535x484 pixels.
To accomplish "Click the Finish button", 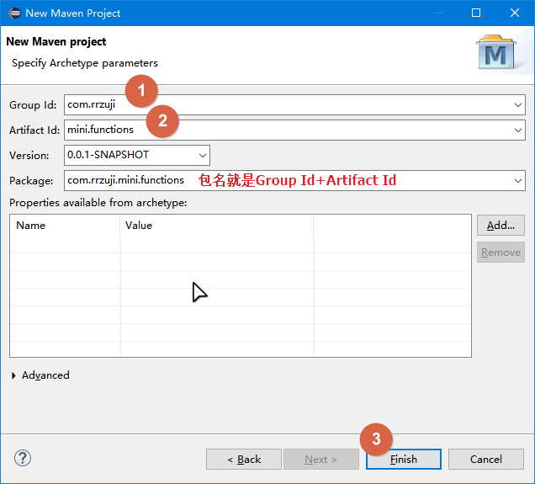I will pyautogui.click(x=404, y=460).
